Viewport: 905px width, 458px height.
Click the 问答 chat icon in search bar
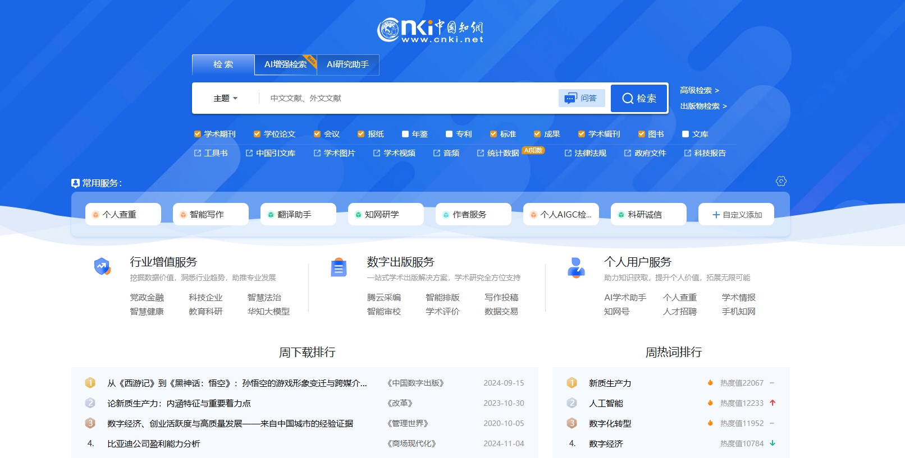570,98
